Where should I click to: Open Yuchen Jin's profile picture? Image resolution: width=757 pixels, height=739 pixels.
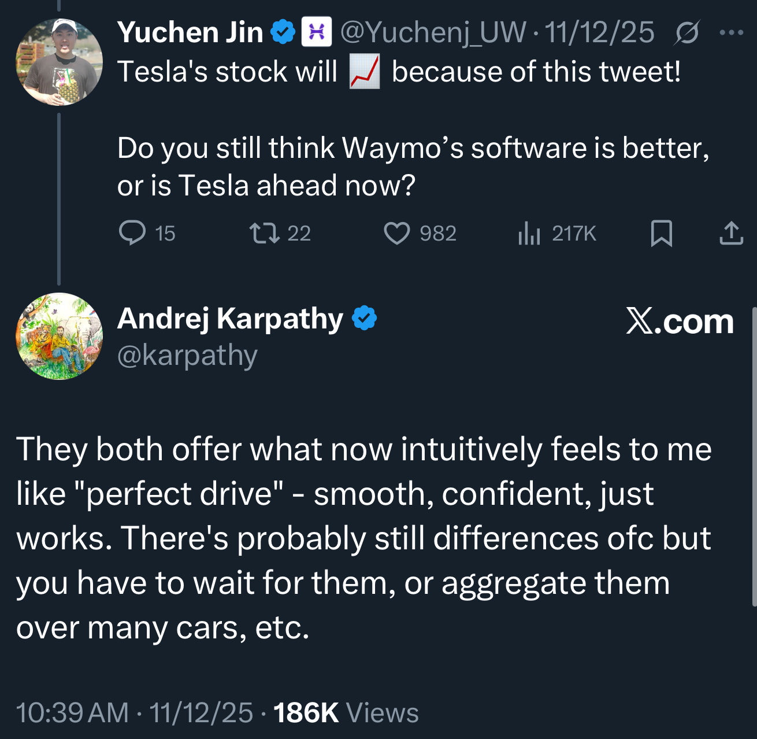(x=59, y=61)
